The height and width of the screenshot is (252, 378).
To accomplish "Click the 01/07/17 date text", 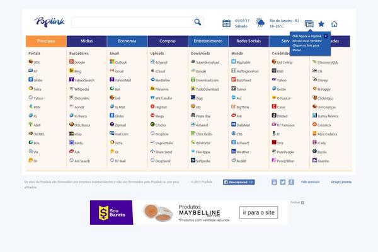I will [x=243, y=21].
